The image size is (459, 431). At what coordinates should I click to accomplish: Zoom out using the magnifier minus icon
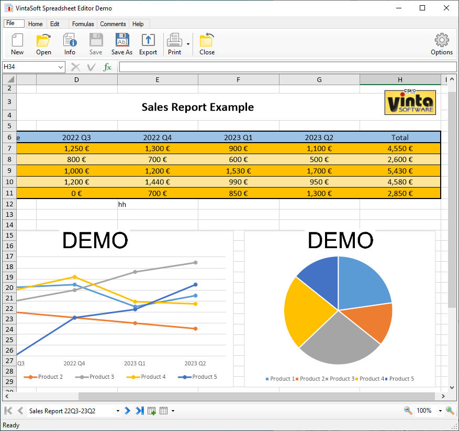[x=408, y=411]
